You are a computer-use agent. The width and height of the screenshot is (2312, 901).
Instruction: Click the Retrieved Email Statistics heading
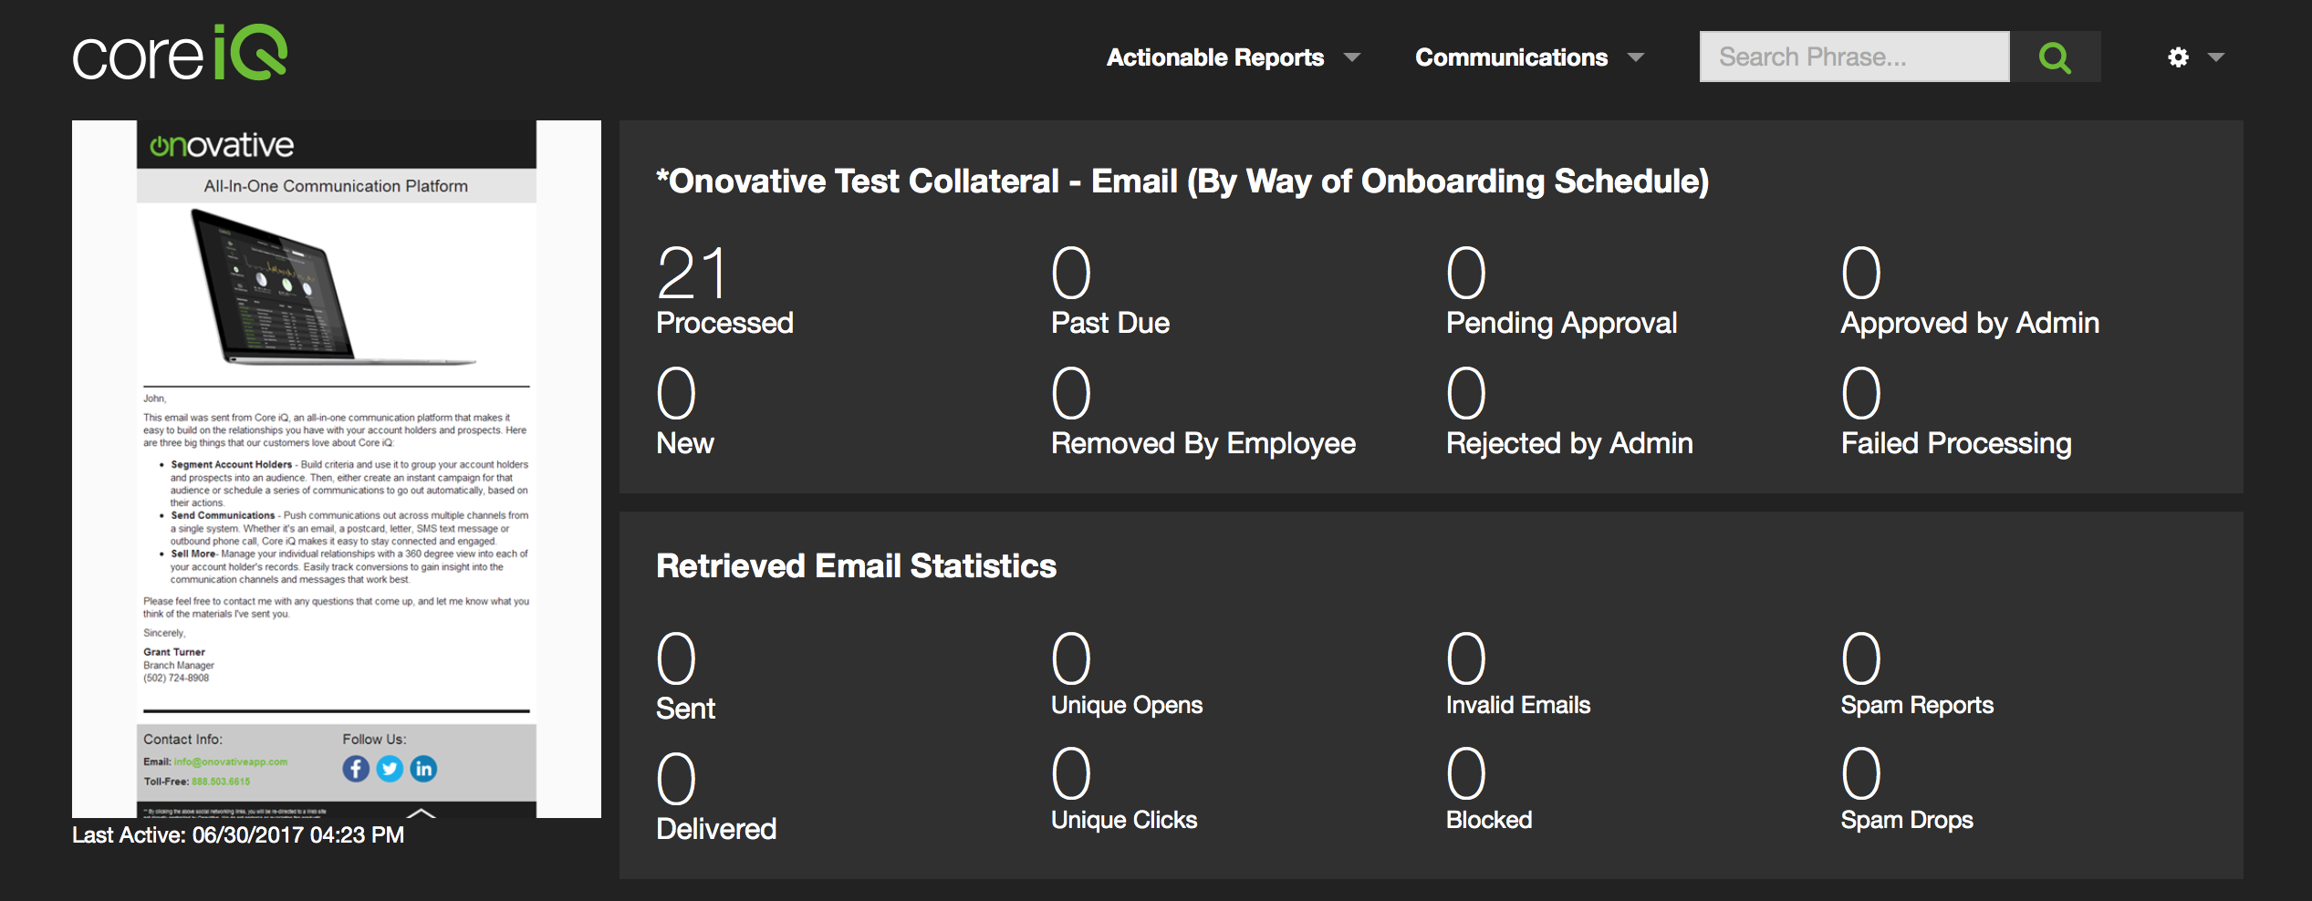click(856, 566)
